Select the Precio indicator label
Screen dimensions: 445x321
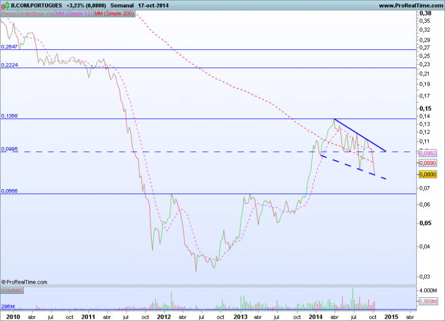pyautogui.click(x=9, y=14)
